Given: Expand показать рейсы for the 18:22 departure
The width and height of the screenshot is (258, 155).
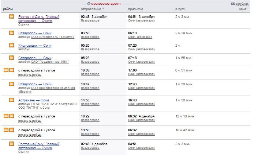Looking at the screenshot, I should tap(30, 120).
